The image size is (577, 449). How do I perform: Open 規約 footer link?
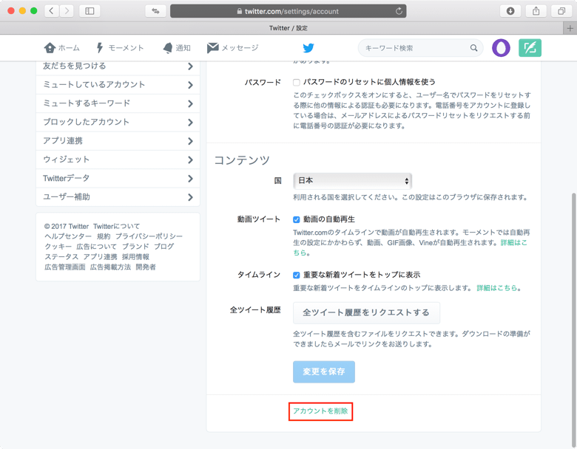tap(104, 236)
